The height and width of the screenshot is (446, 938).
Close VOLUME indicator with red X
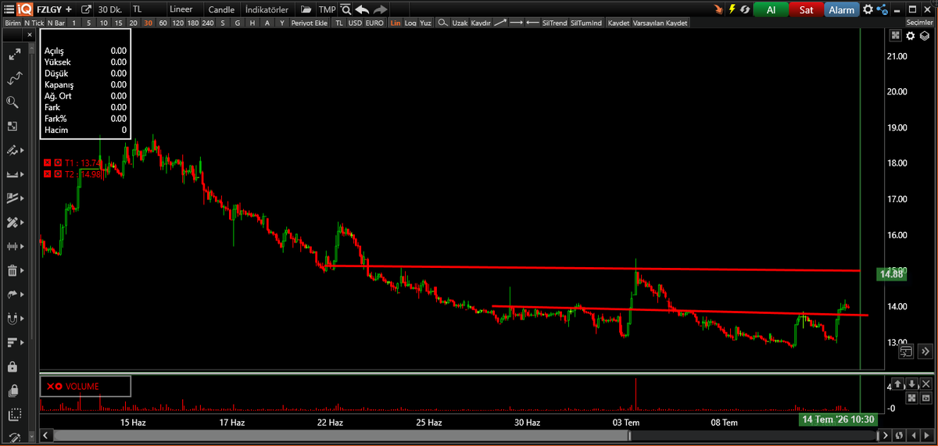point(50,387)
